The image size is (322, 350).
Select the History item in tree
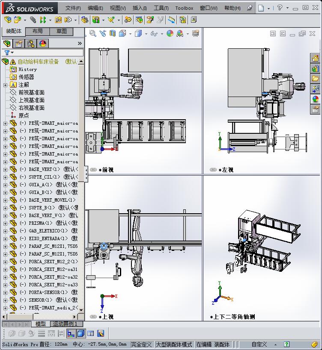[x=27, y=69]
